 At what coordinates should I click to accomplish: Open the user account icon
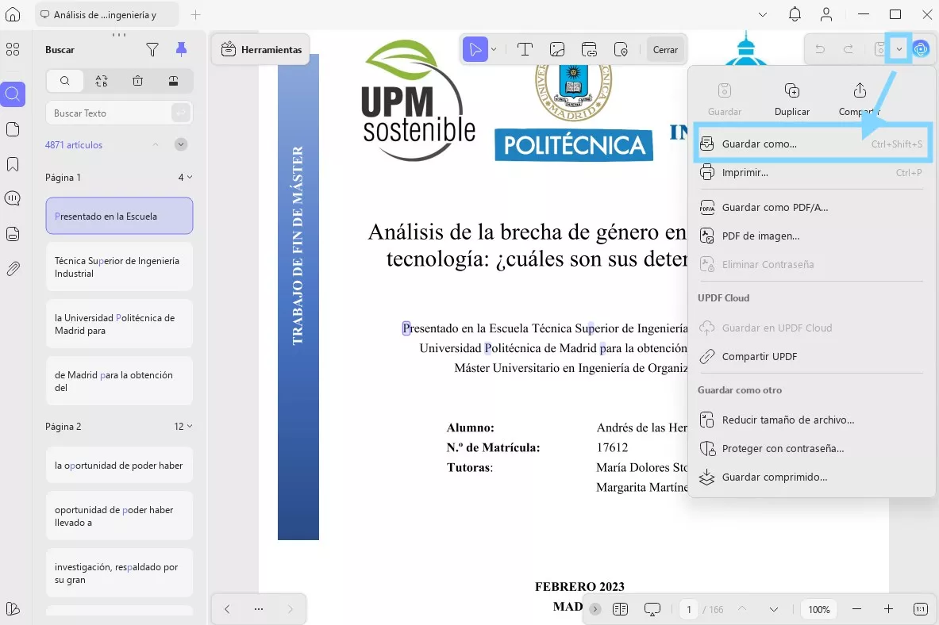(826, 14)
